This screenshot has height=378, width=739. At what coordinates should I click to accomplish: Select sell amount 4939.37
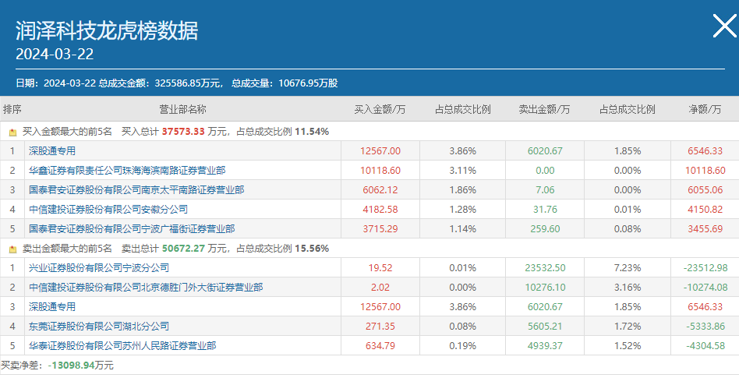pyautogui.click(x=545, y=345)
